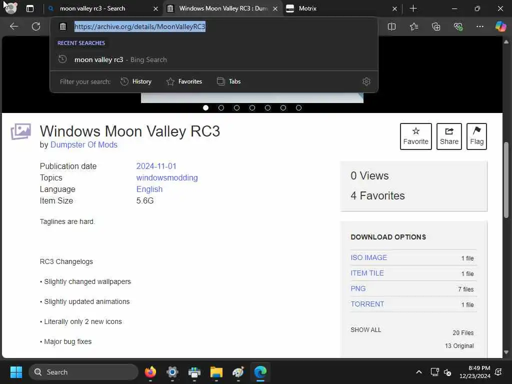
Task: Open the Collections toolbar icon
Action: [x=436, y=26]
